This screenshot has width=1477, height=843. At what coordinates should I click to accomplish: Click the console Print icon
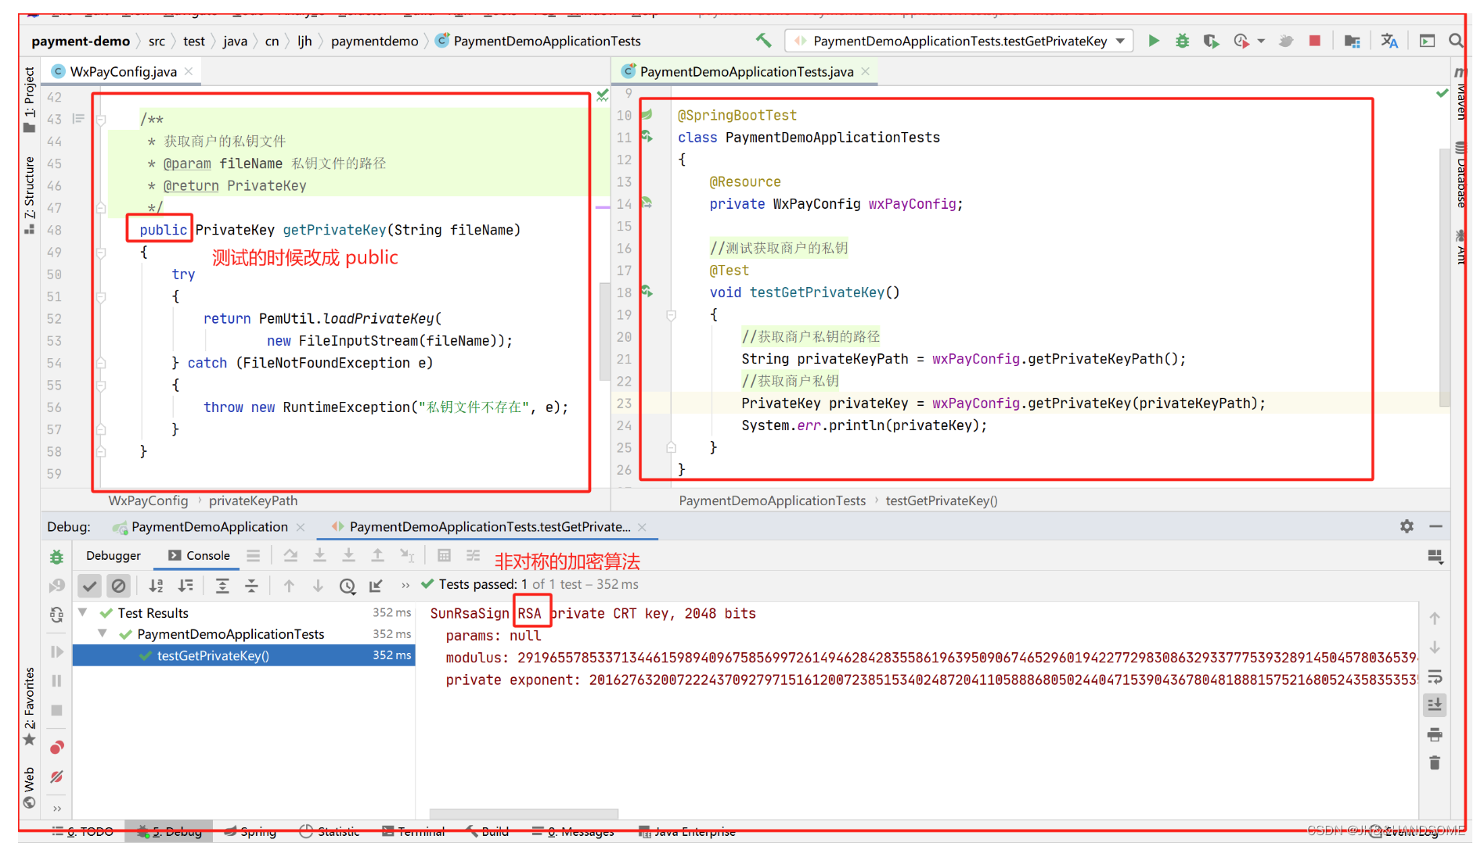coord(1434,734)
